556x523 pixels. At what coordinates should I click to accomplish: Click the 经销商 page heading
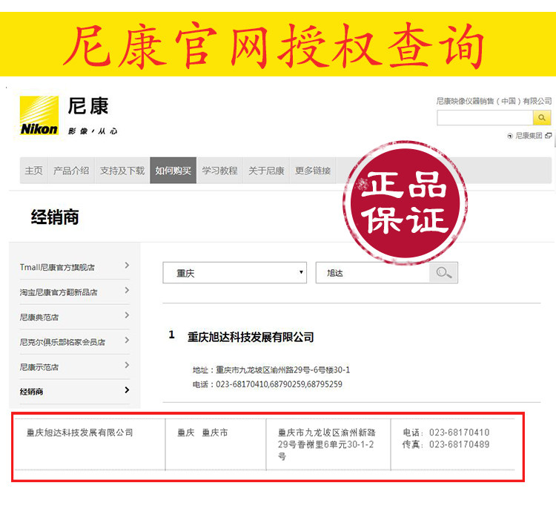click(55, 217)
